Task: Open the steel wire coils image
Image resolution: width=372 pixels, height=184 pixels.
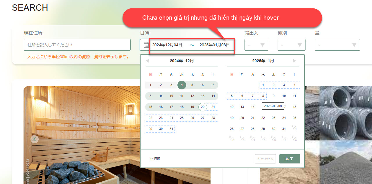Action: (x=346, y=113)
